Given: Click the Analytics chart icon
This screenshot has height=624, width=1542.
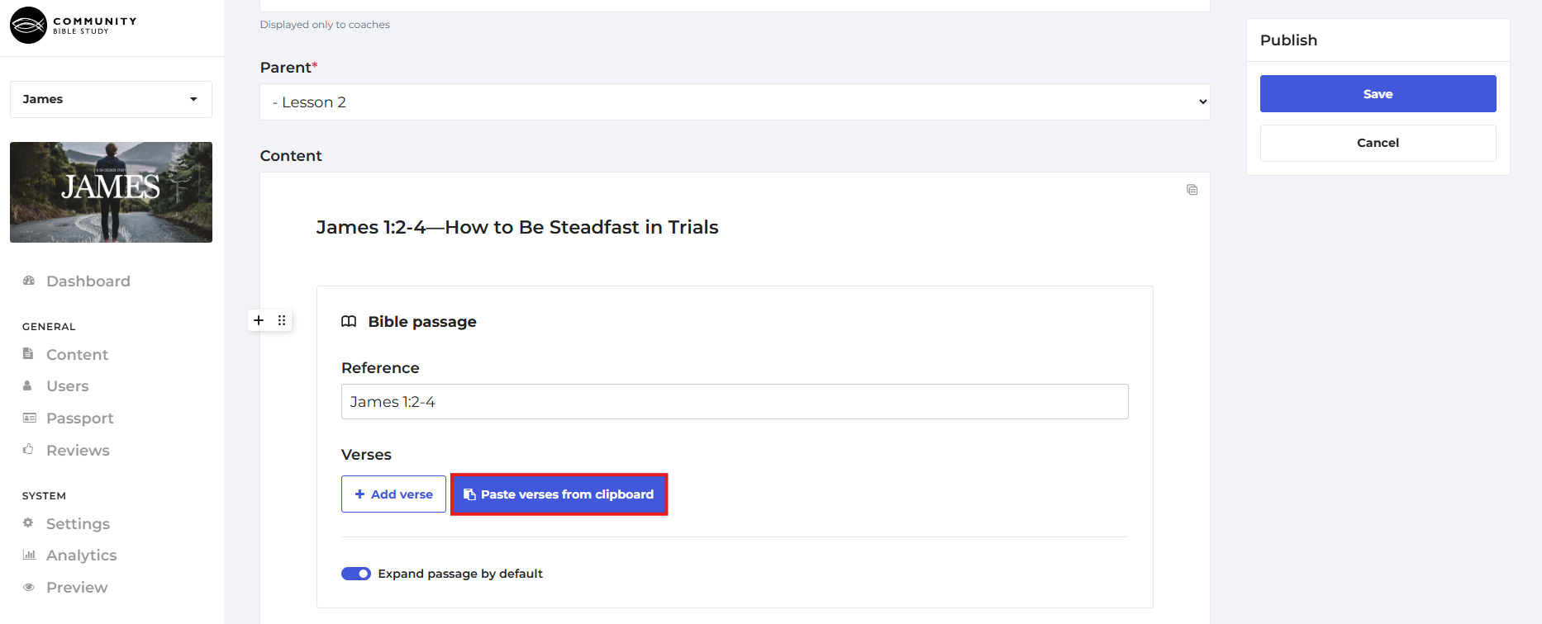Looking at the screenshot, I should [x=29, y=555].
